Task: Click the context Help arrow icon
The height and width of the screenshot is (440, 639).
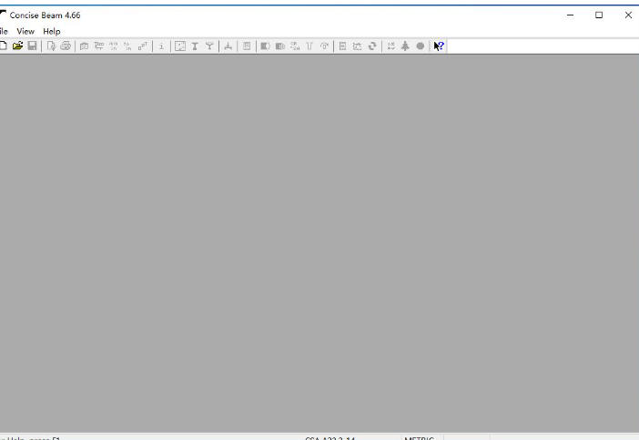Action: pyautogui.click(x=438, y=46)
